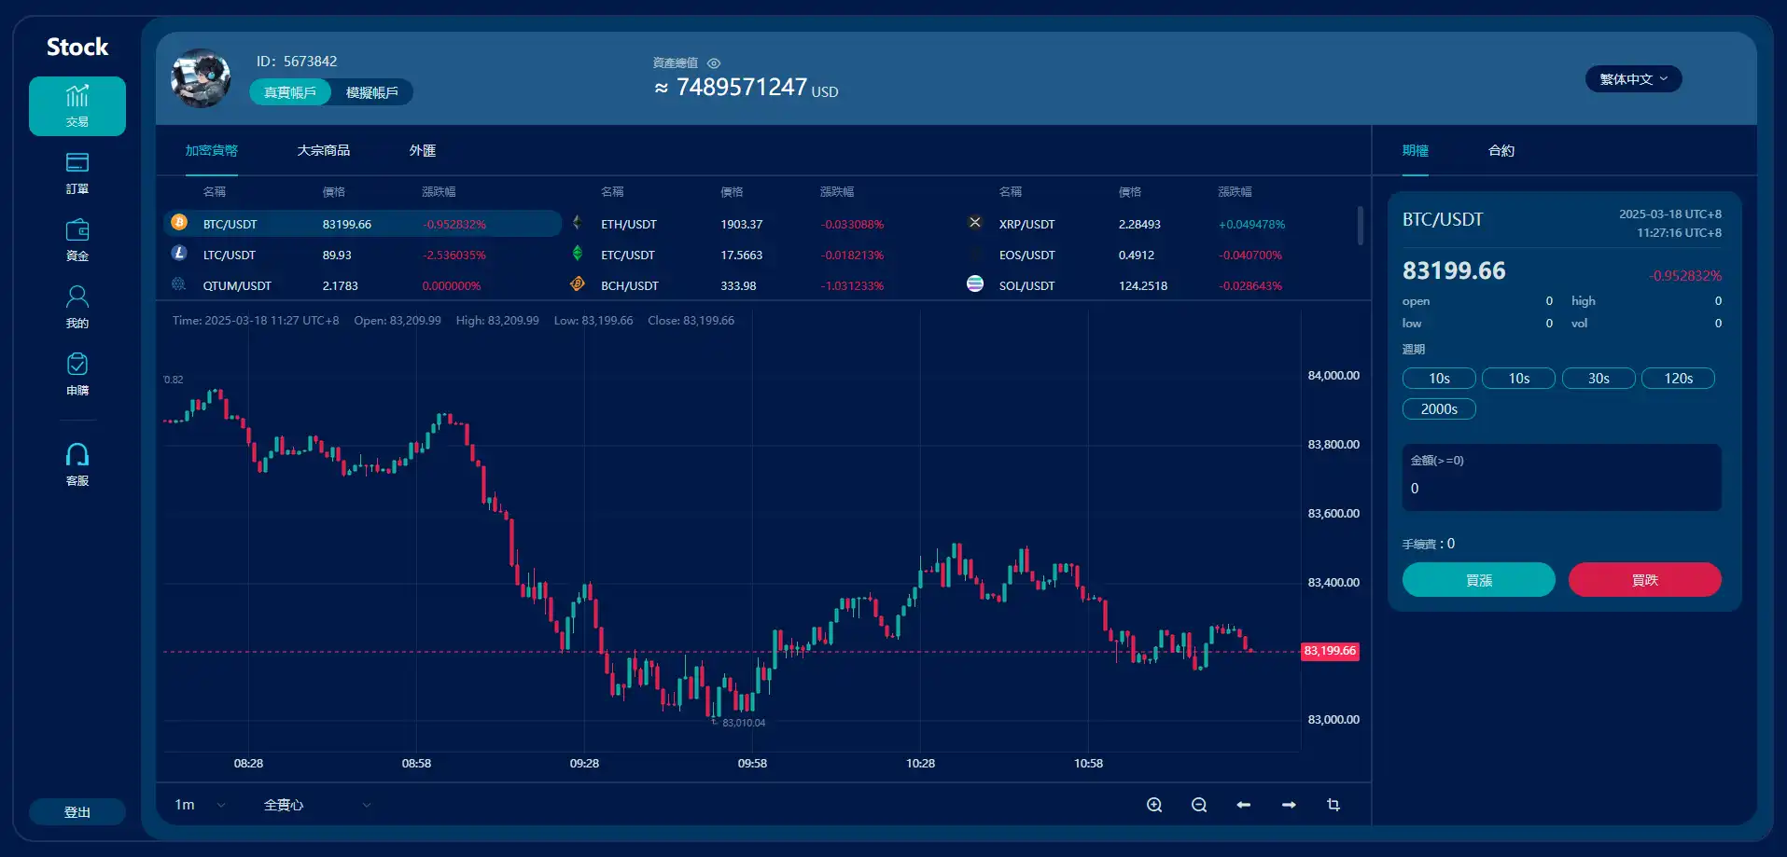Move chart left with arrow icon

pyautogui.click(x=1244, y=805)
